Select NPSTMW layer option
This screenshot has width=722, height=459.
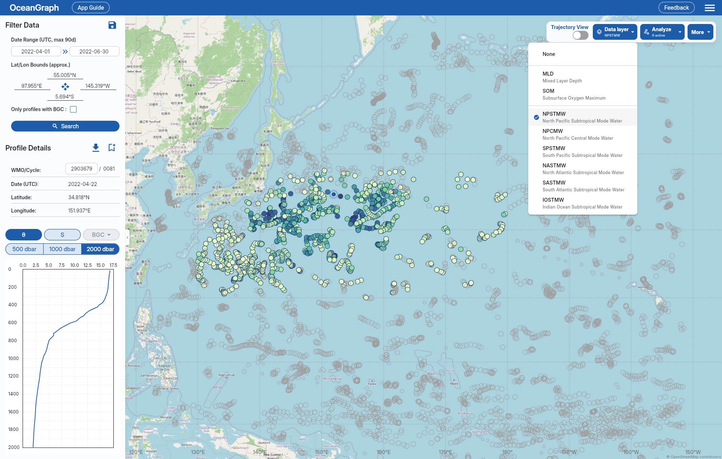coord(583,117)
